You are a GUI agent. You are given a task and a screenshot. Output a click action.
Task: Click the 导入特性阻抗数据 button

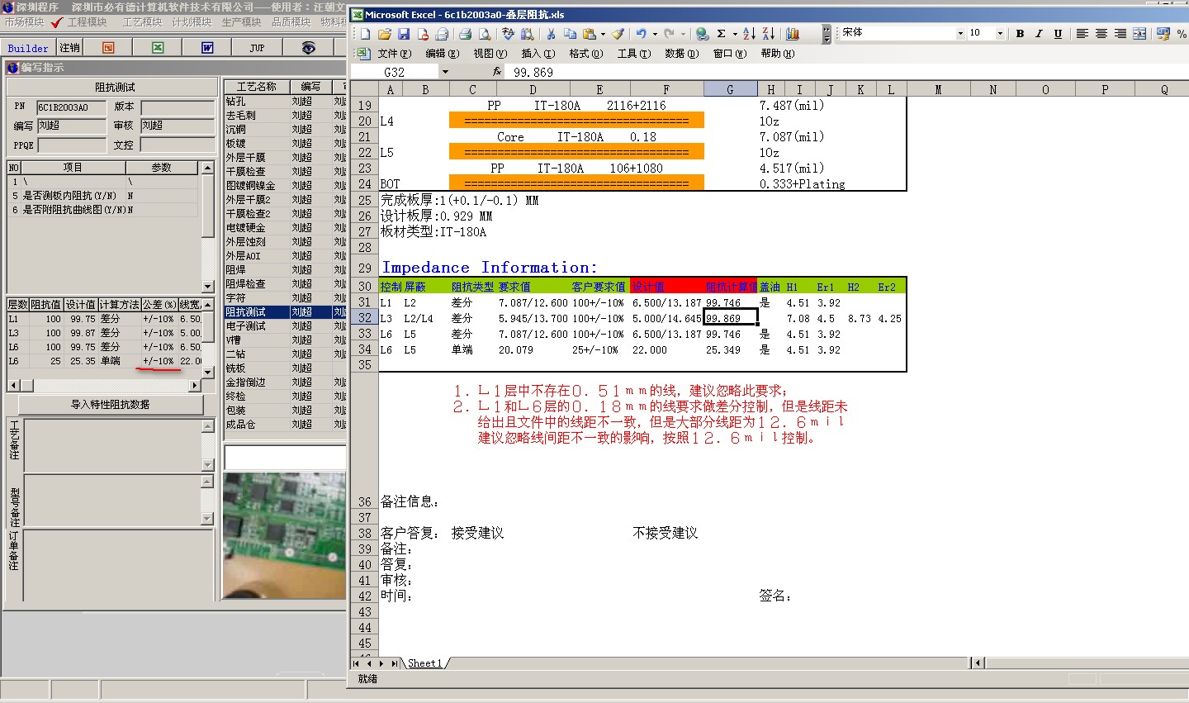[111, 405]
